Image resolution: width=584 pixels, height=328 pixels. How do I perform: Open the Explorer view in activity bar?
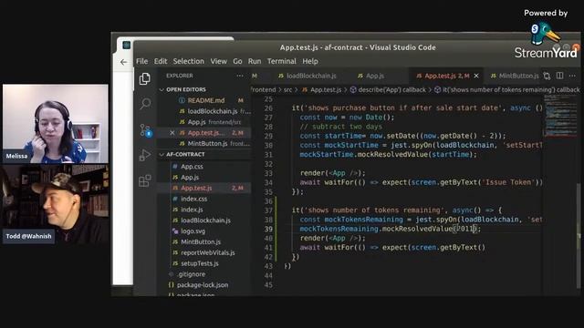[145, 79]
